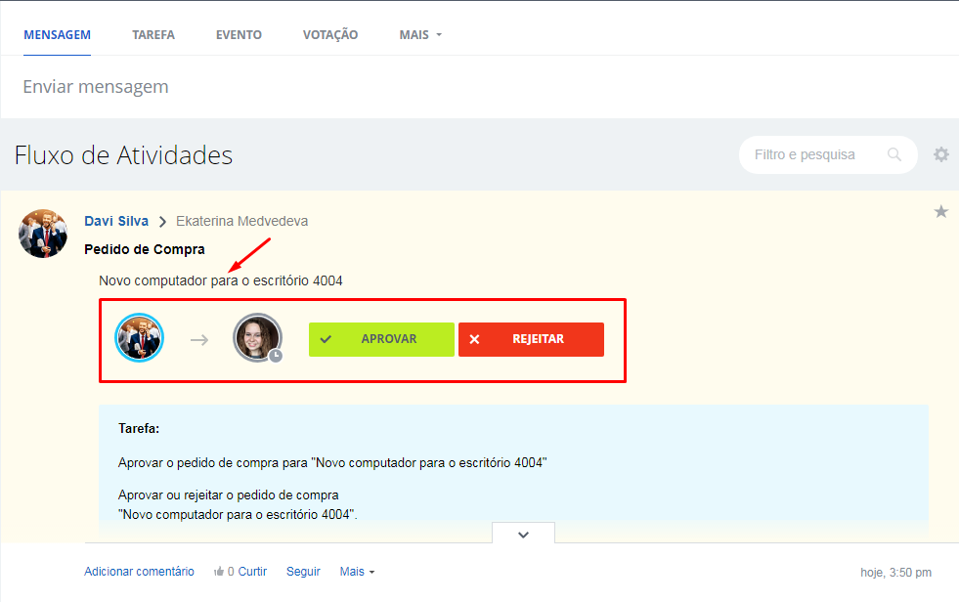The height and width of the screenshot is (602, 959).
Task: Click the Ekaterina Medvedeva recipient name
Action: [242, 221]
